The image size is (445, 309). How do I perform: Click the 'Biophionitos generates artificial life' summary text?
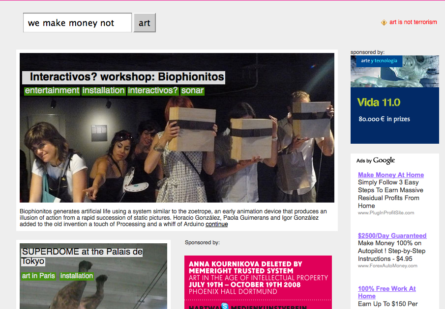[x=173, y=218]
